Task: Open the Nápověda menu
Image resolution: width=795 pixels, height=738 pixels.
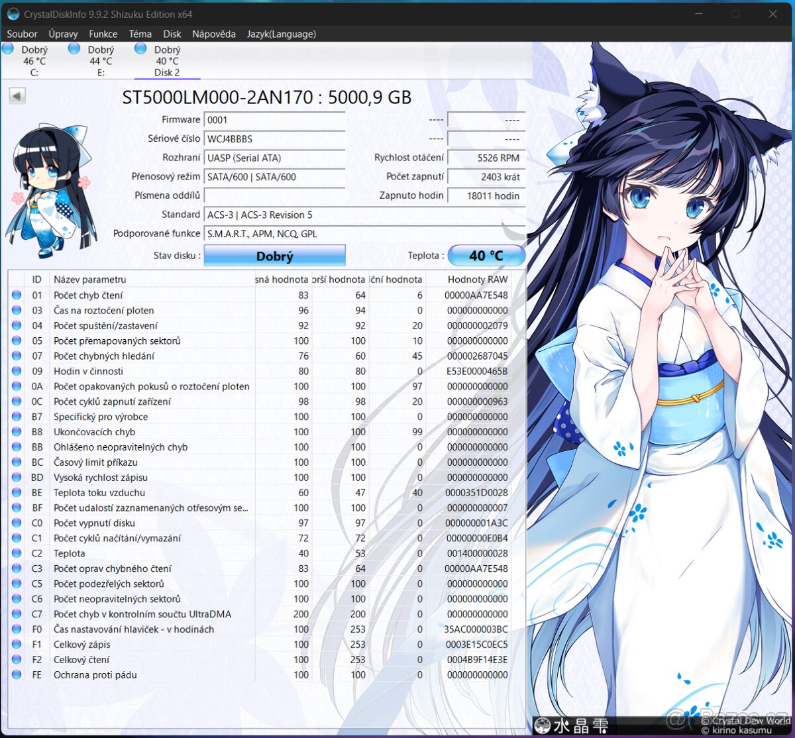Action: point(214,34)
